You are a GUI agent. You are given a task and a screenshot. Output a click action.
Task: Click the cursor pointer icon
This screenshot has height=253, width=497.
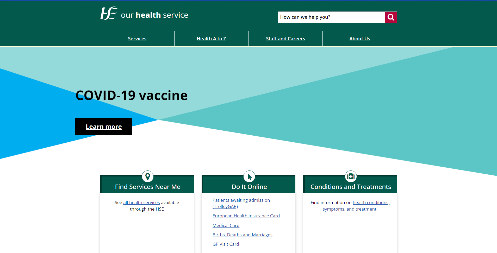click(x=249, y=176)
